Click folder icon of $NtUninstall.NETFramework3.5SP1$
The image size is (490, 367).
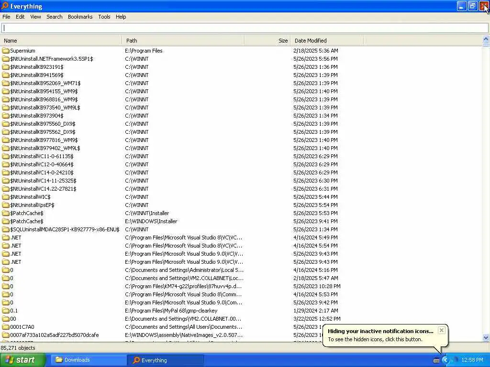pyautogui.click(x=6, y=59)
